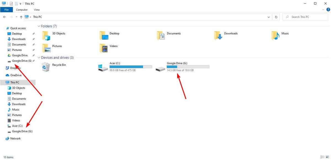The height and width of the screenshot is (160, 331).
Task: Switch to details view in status bar
Action: point(322,157)
